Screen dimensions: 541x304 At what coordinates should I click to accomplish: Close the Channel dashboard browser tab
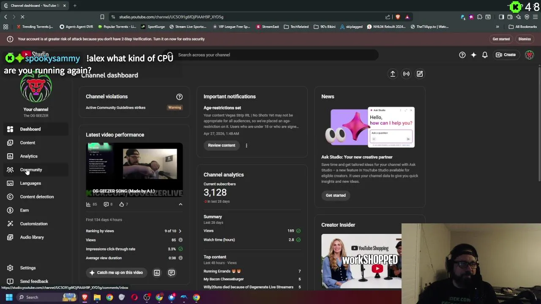point(64,5)
